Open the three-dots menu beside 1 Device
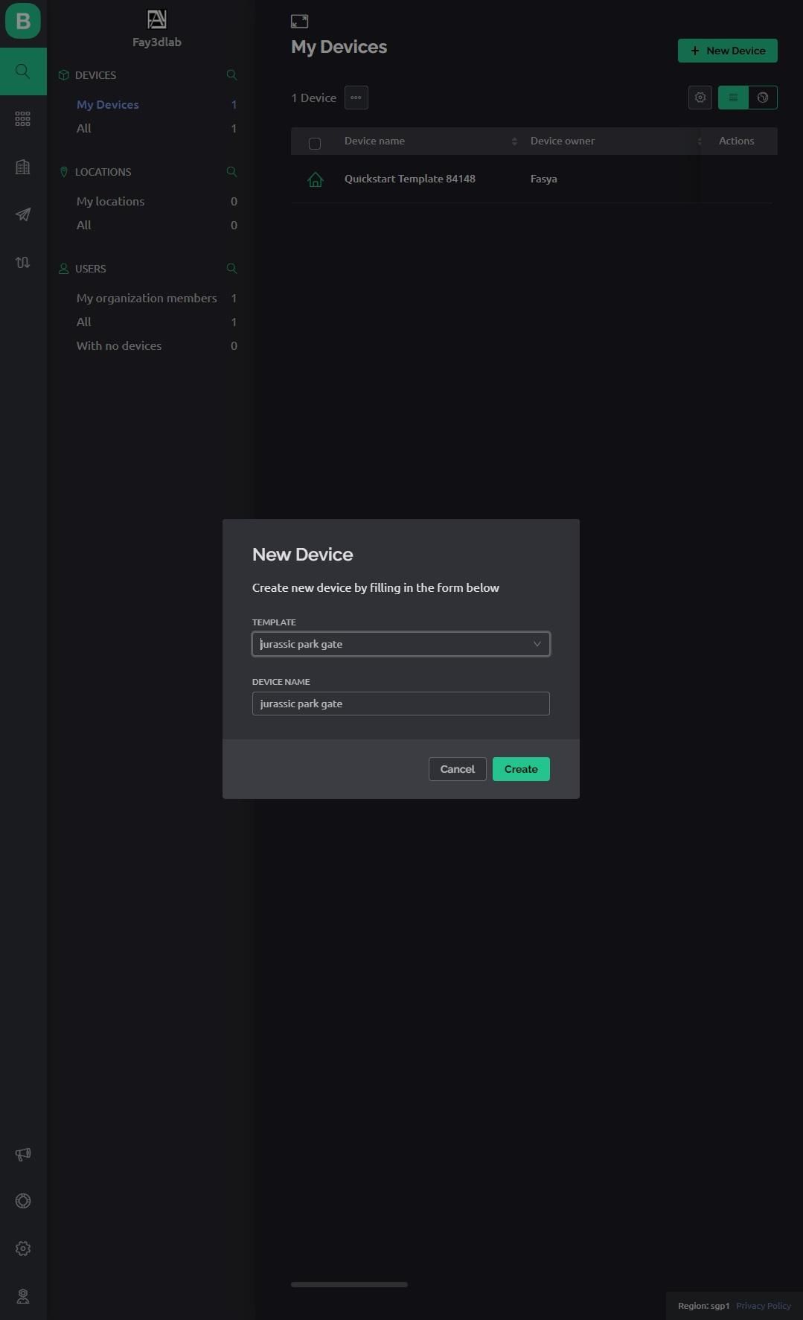Image resolution: width=803 pixels, height=1320 pixels. coord(356,98)
